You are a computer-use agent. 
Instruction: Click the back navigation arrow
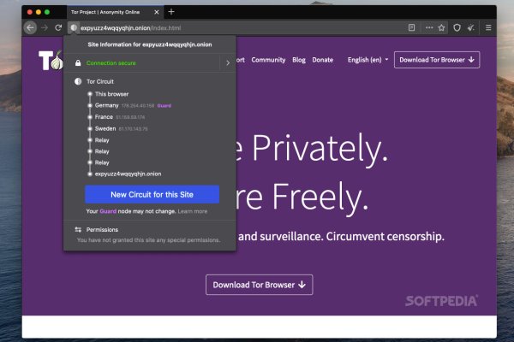[x=31, y=27]
